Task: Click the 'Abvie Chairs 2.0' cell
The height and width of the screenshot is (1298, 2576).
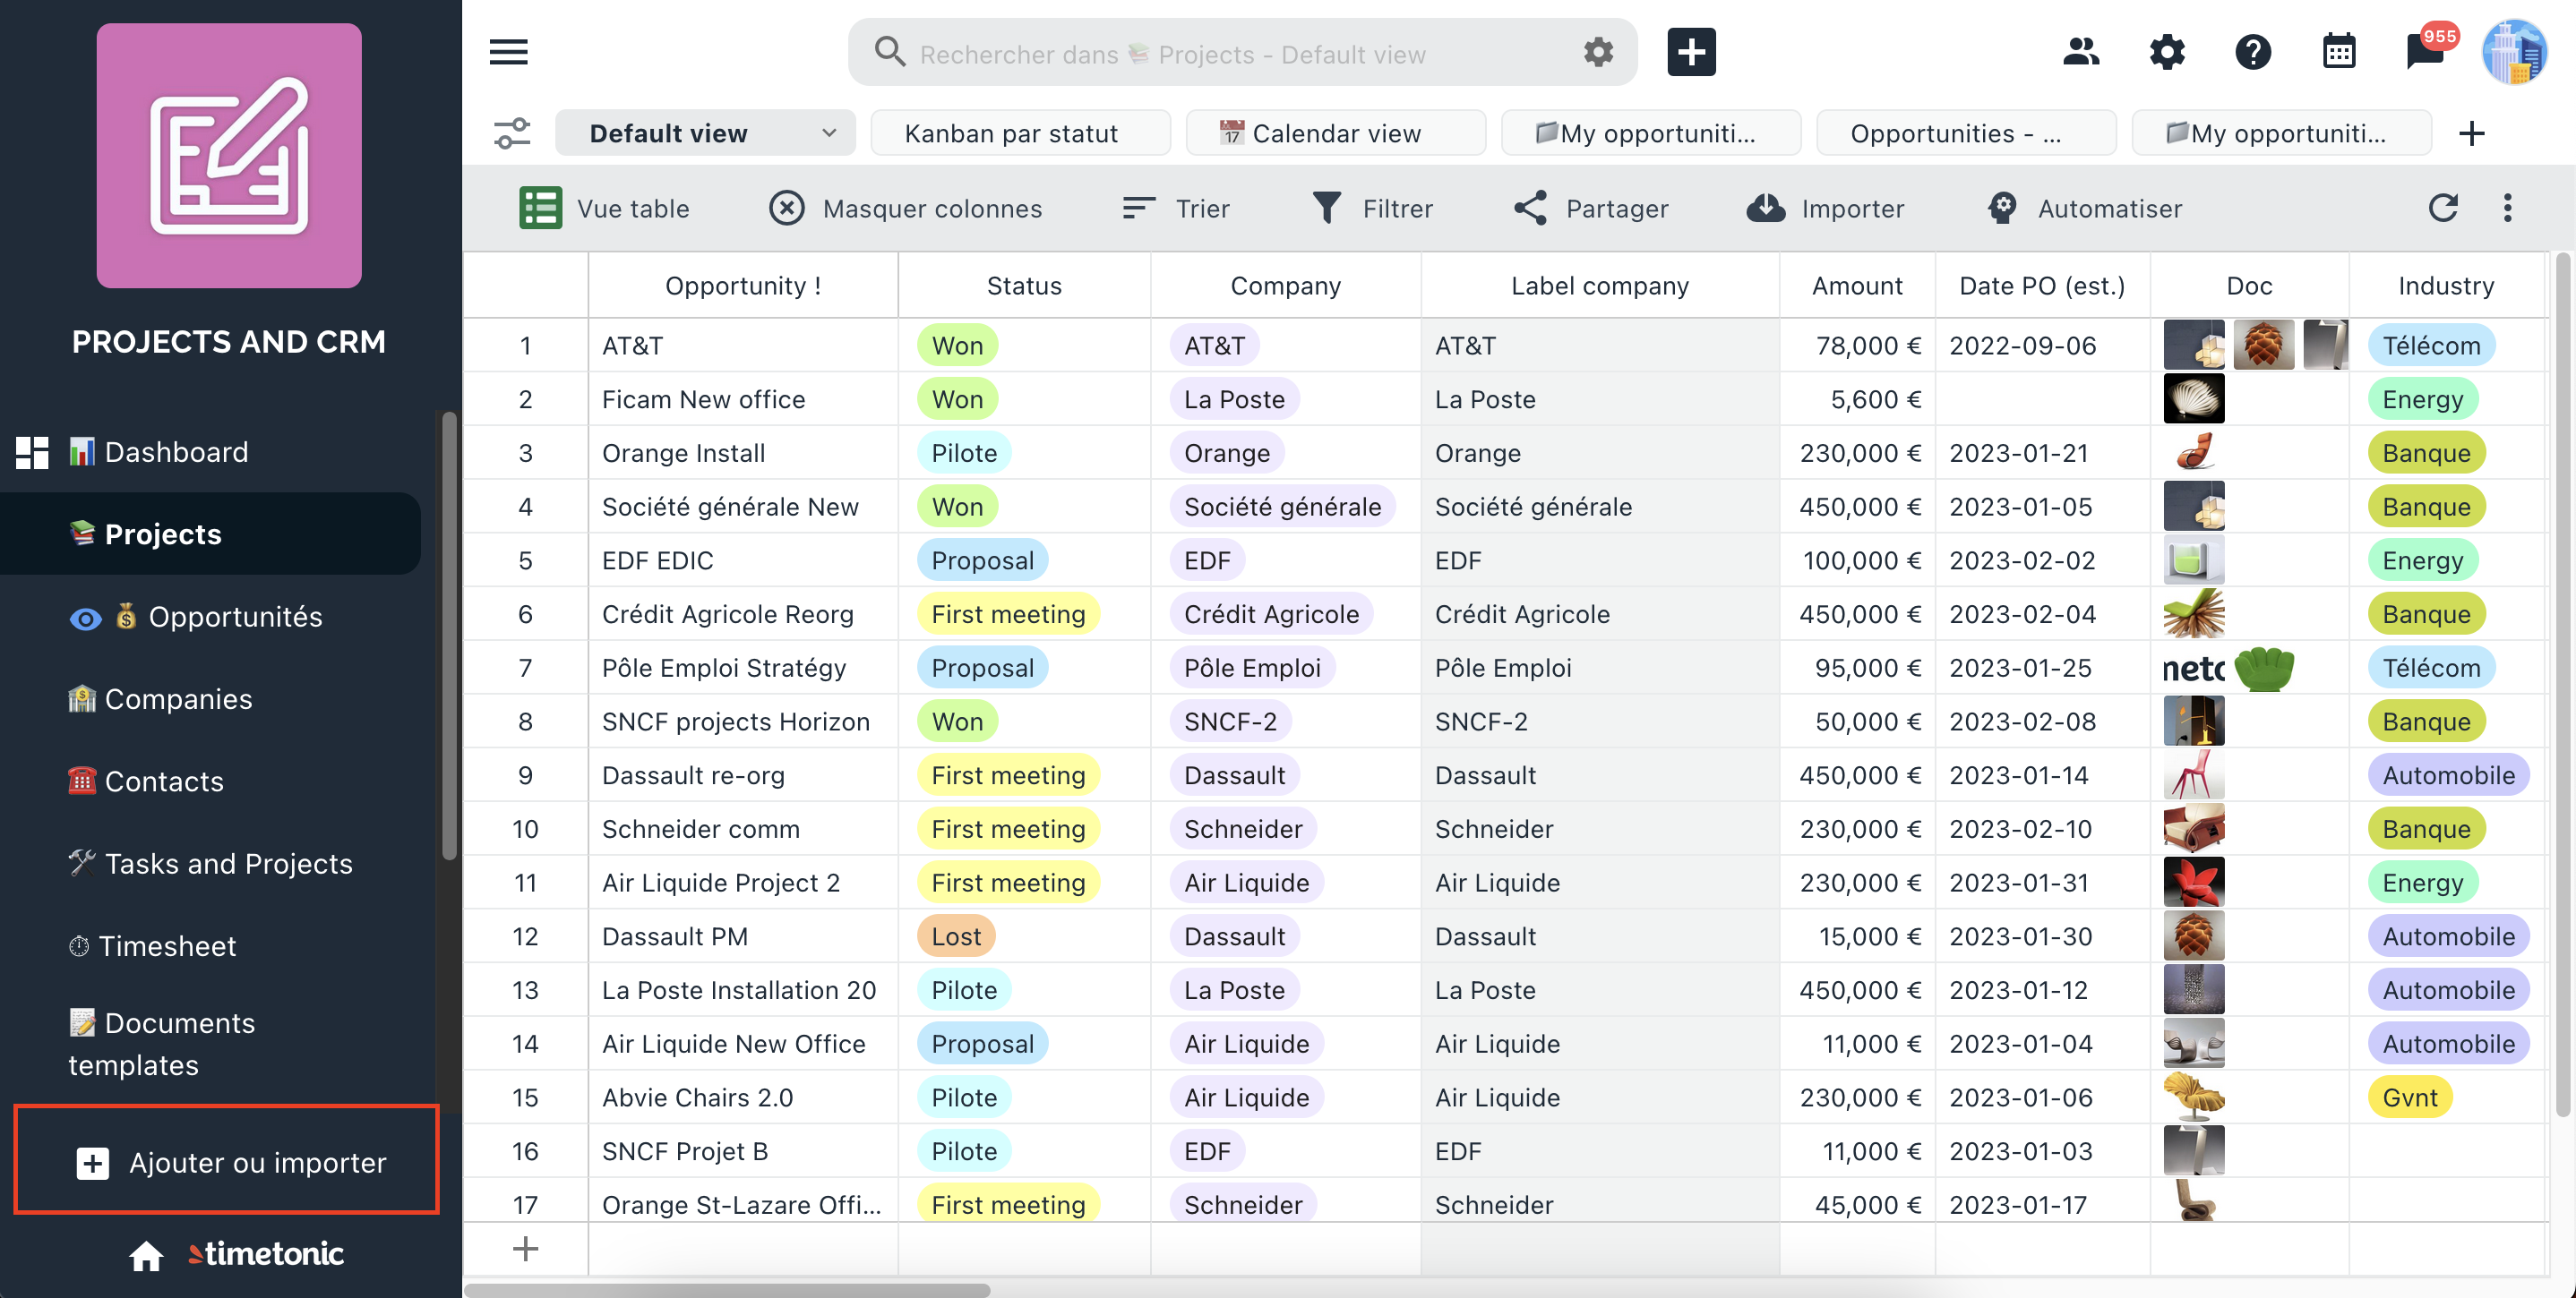Action: click(x=743, y=1097)
